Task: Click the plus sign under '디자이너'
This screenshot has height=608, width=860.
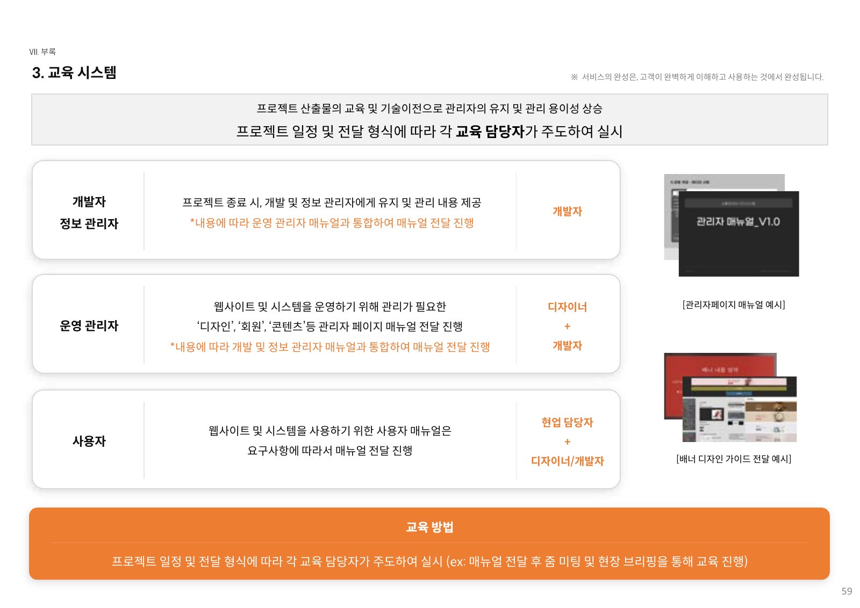Action: pyautogui.click(x=567, y=326)
